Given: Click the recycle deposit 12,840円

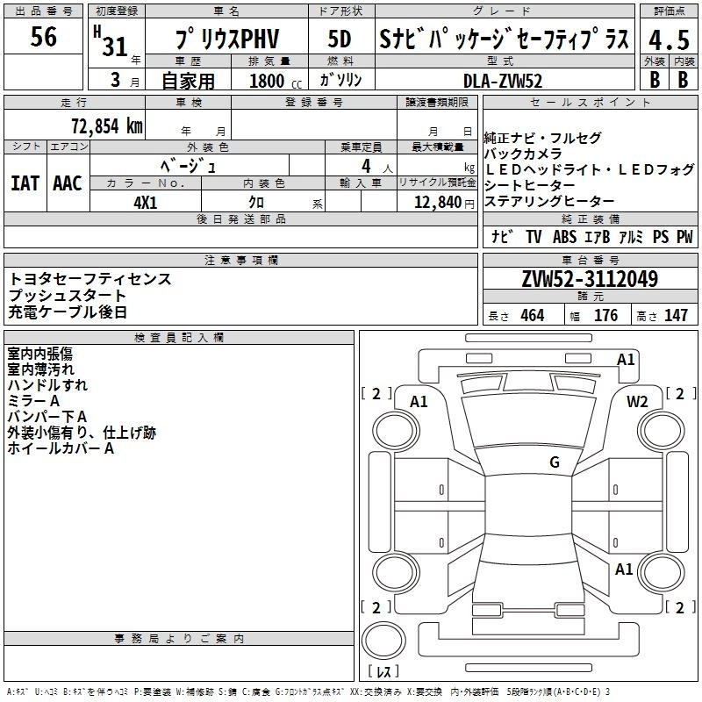Looking at the screenshot, I should [x=444, y=203].
